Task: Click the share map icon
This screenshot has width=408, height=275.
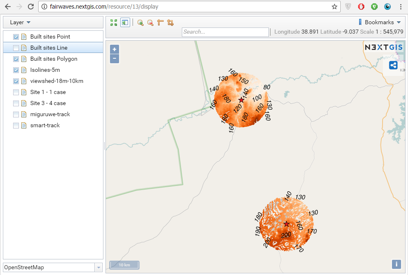Action: tap(393, 65)
